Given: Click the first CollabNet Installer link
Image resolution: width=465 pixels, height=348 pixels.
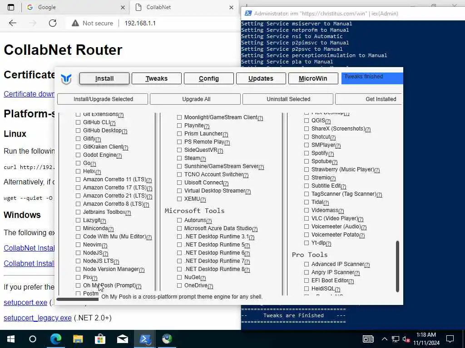Looking at the screenshot, I should pos(29,248).
